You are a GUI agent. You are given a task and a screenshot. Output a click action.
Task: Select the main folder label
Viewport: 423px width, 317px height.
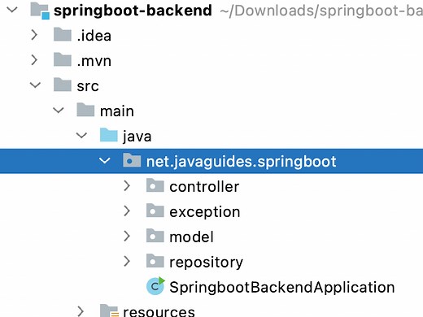(x=117, y=111)
